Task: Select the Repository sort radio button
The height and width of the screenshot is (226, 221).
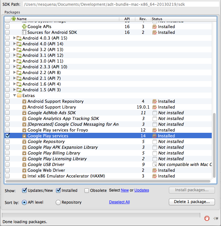Action: pyautogui.click(x=58, y=202)
